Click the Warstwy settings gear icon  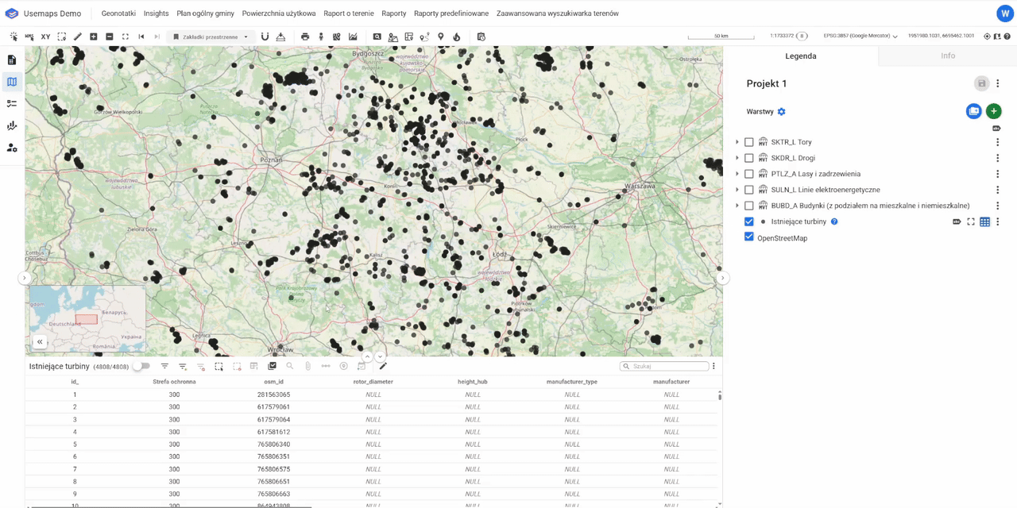pyautogui.click(x=781, y=112)
